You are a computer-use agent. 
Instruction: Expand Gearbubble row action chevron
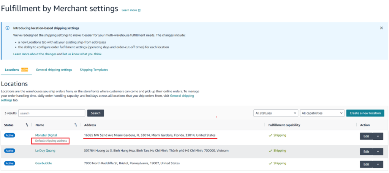point(378,164)
